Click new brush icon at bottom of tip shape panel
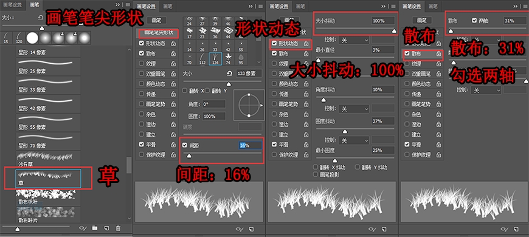This screenshot has width=529, height=237. coord(251,230)
